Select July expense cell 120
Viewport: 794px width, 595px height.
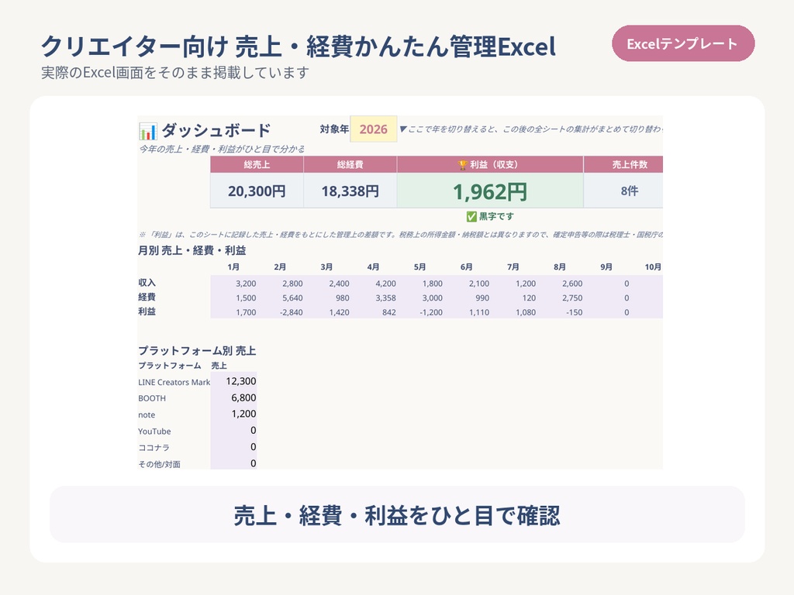point(529,298)
